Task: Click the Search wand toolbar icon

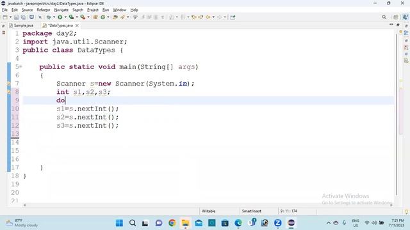Action: tap(122, 17)
